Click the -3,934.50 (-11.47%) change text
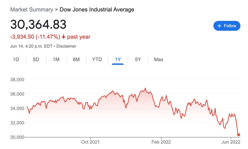 click(x=35, y=36)
